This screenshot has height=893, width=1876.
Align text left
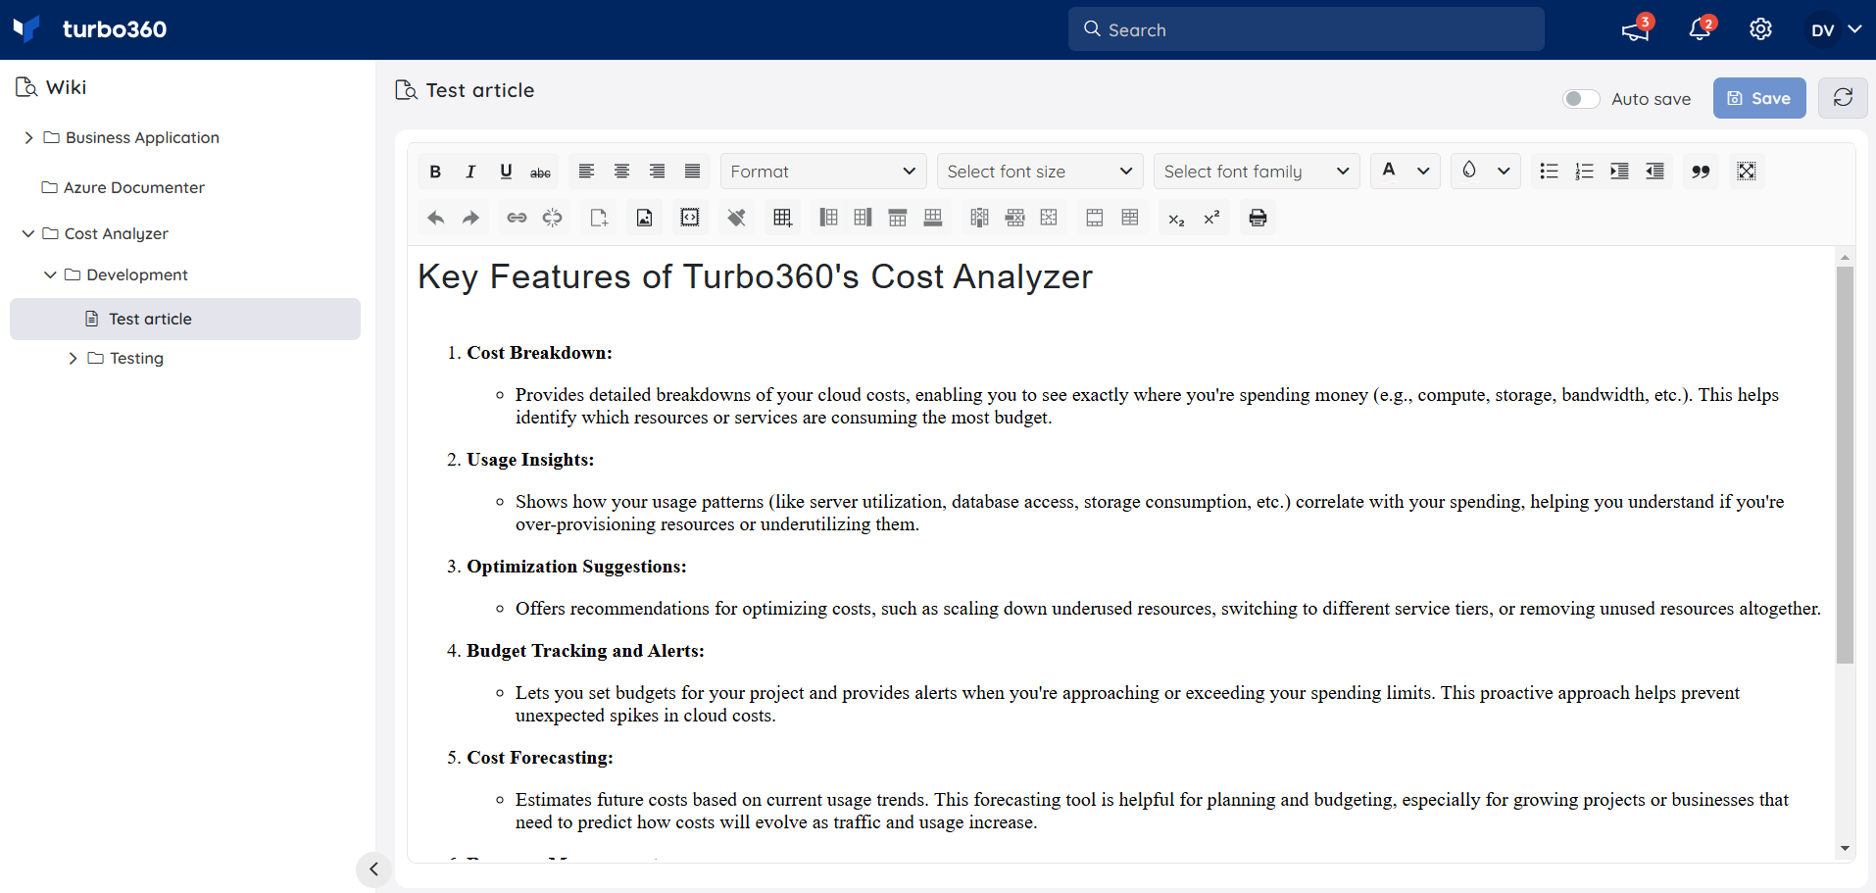click(x=586, y=172)
